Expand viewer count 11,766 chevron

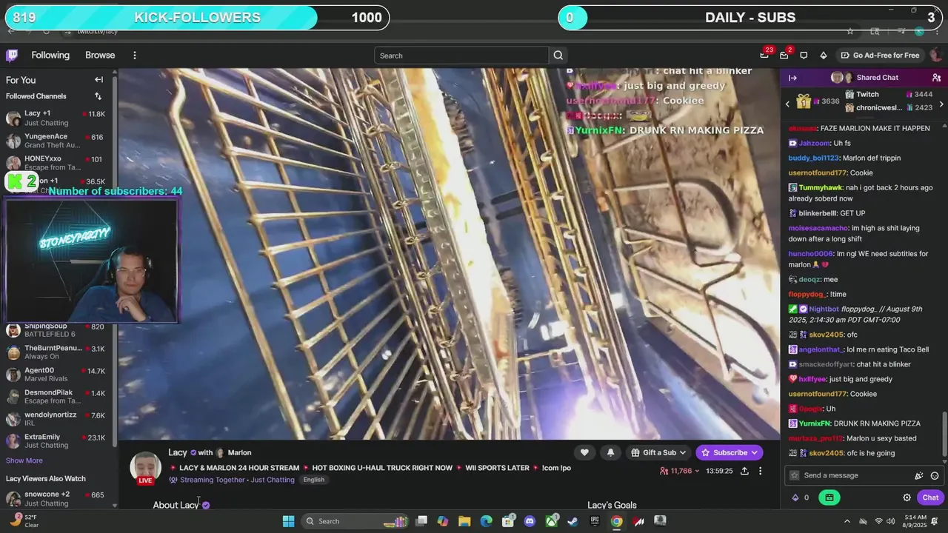(697, 472)
